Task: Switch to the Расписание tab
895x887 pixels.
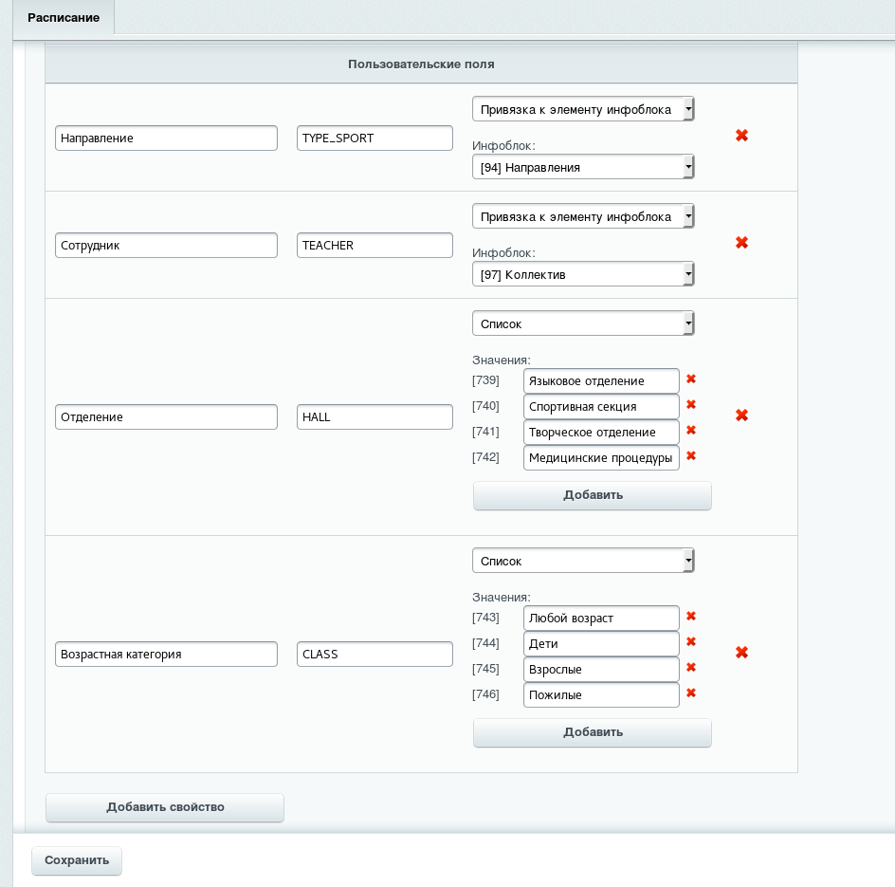Action: 64,18
